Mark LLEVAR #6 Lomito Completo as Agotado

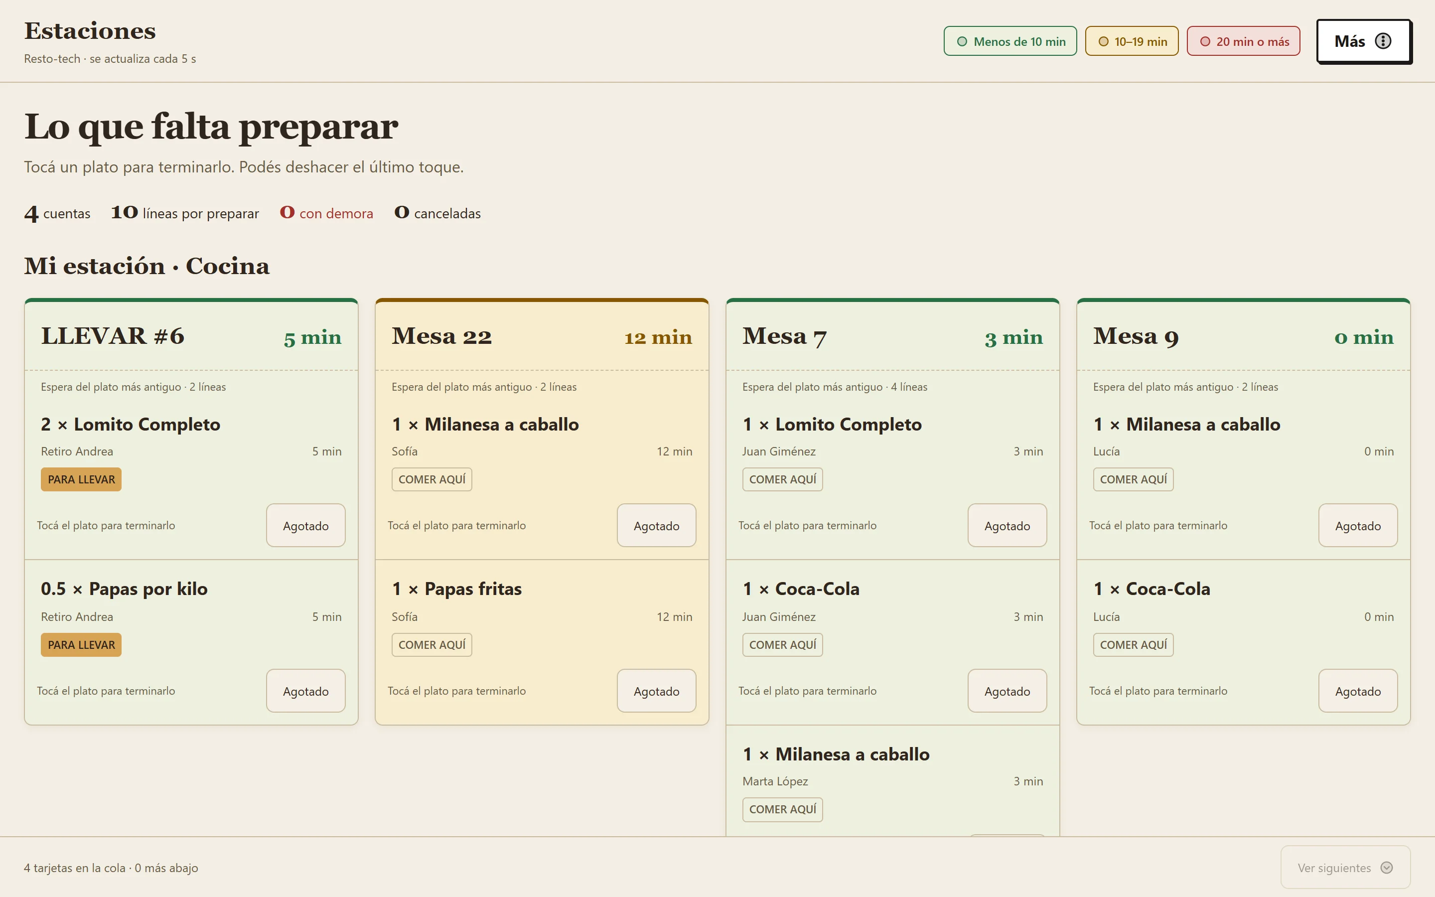click(305, 526)
